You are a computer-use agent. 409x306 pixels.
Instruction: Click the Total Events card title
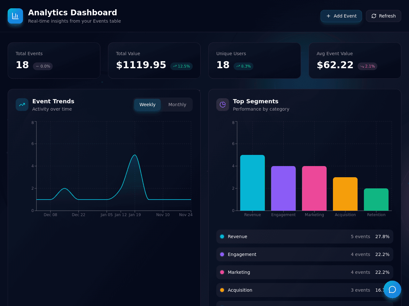point(29,54)
